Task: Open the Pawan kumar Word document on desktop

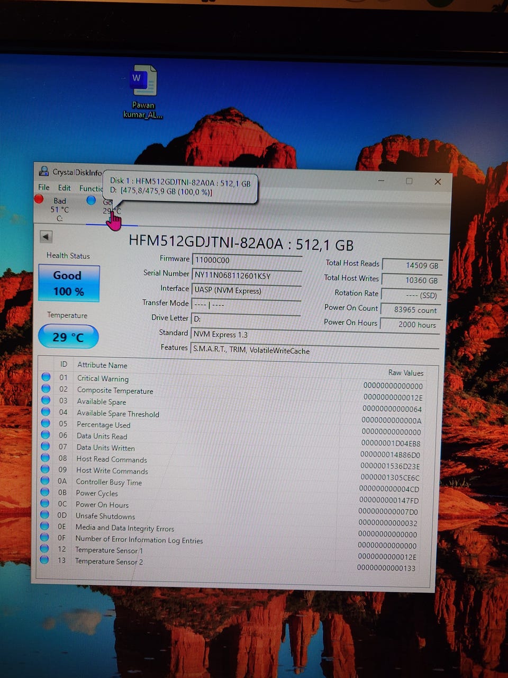Action: pyautogui.click(x=143, y=91)
